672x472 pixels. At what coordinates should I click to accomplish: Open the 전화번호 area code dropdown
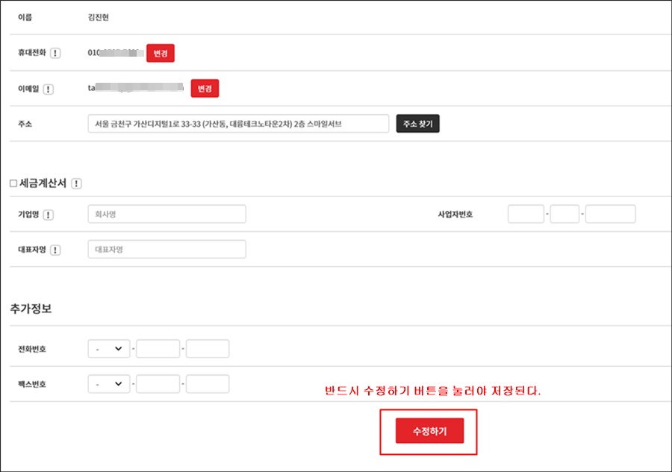click(x=109, y=349)
